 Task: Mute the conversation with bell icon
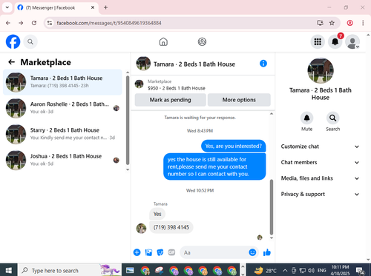(306, 118)
